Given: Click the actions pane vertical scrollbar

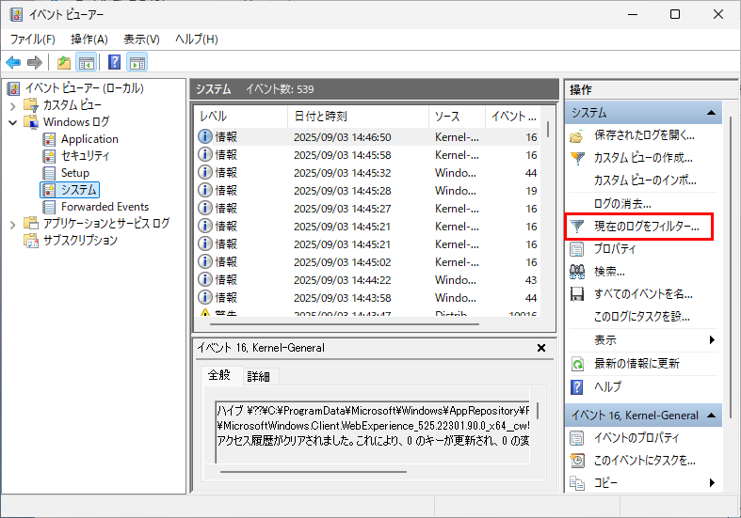Looking at the screenshot, I should (x=731, y=267).
